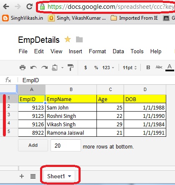Add a new sheet with the plus icon
Screen dimensions: 175x185
pyautogui.click(x=22, y=176)
